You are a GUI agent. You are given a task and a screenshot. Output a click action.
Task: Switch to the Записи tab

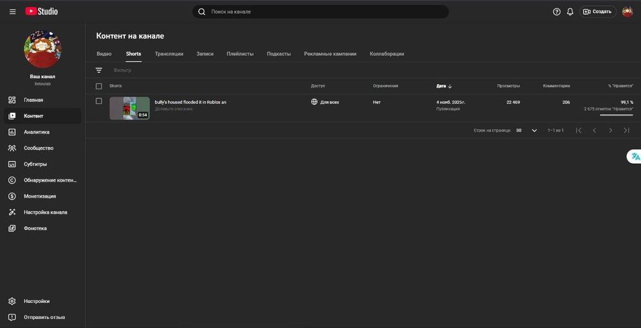(205, 54)
